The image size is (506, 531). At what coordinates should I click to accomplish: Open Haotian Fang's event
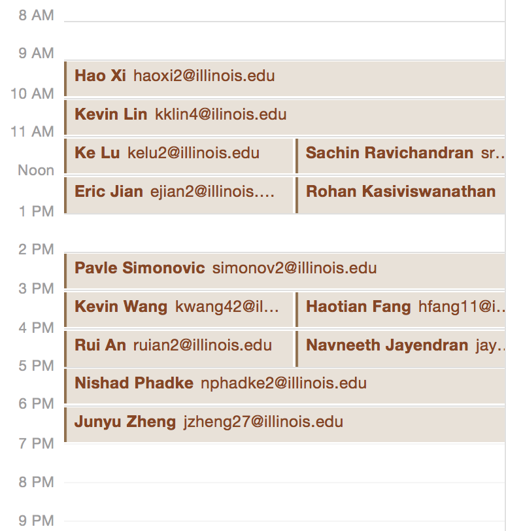(401, 309)
